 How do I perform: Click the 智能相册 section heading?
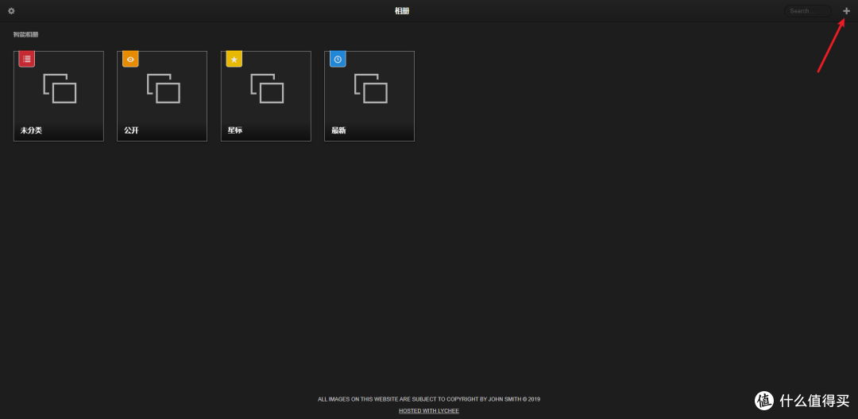(x=26, y=35)
